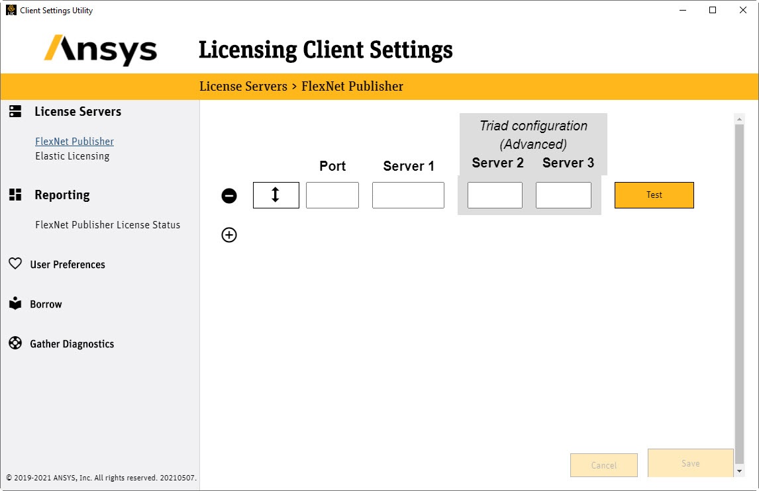Image resolution: width=759 pixels, height=491 pixels.
Task: Open FlexNet Publisher License Status
Action: pyautogui.click(x=107, y=225)
